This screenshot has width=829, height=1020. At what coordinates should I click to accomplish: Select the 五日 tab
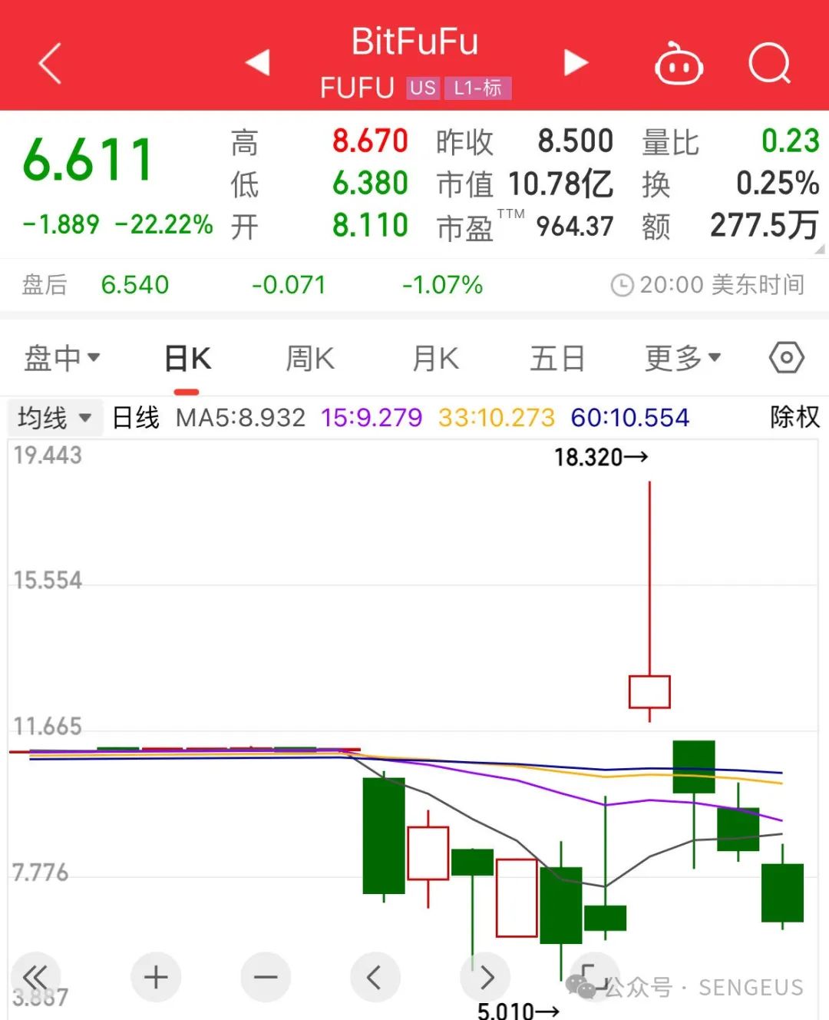pyautogui.click(x=557, y=359)
